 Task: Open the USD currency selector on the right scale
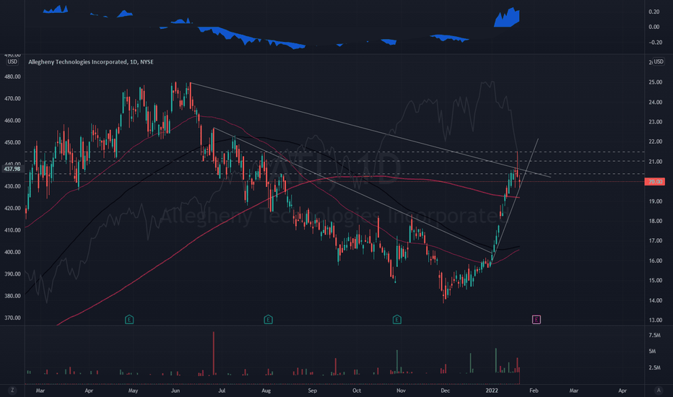click(x=659, y=62)
